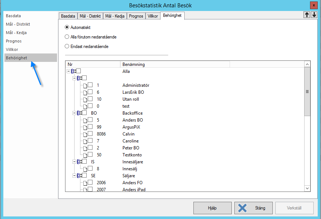
Task: Choose Behörighet in the left sidebar
Action: 31,58
